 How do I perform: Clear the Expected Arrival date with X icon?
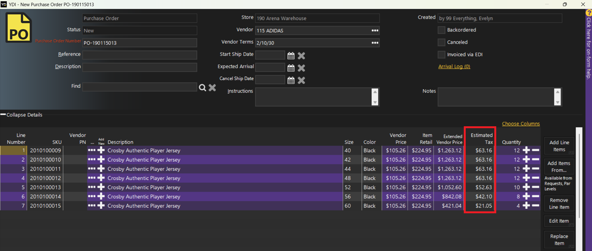pos(301,68)
